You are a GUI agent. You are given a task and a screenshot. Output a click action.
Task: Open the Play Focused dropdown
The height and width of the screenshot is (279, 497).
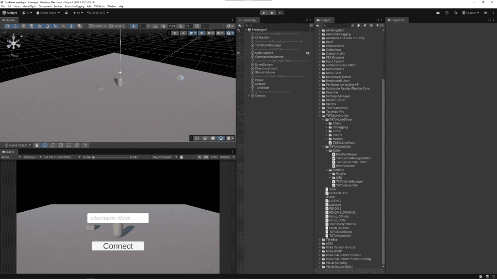pos(165,157)
